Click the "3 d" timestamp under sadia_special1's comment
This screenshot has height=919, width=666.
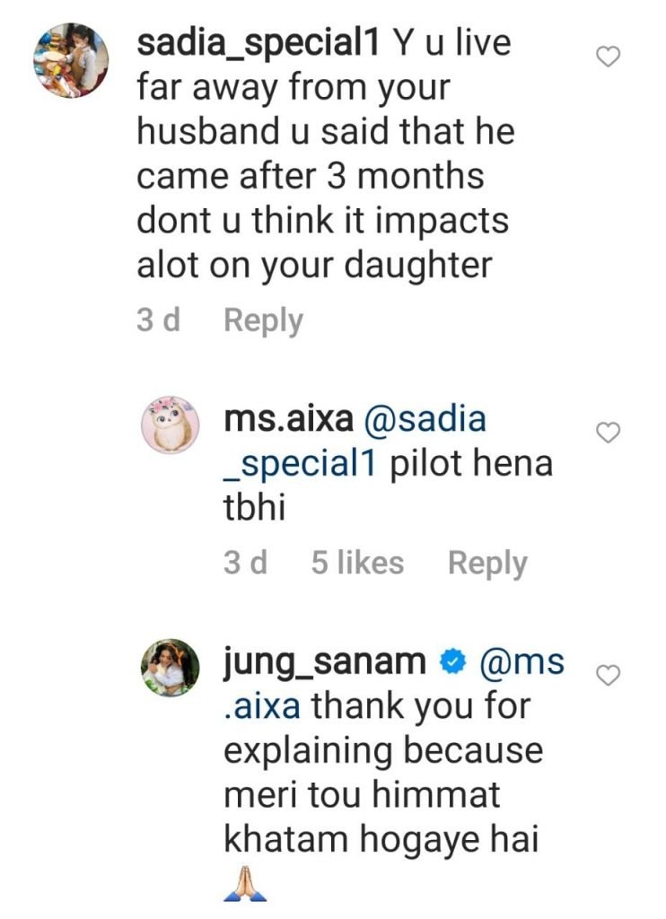point(158,320)
